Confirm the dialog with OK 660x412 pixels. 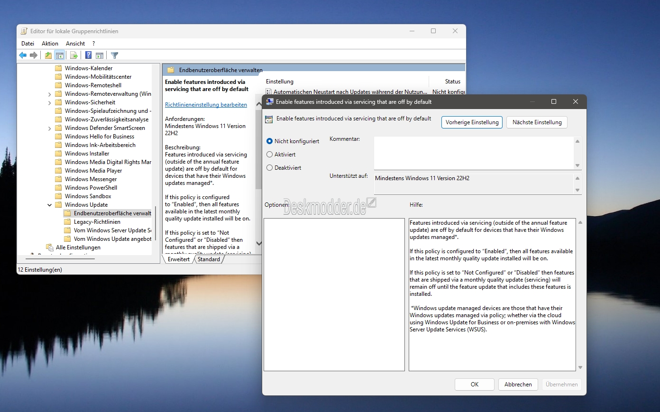tap(475, 385)
